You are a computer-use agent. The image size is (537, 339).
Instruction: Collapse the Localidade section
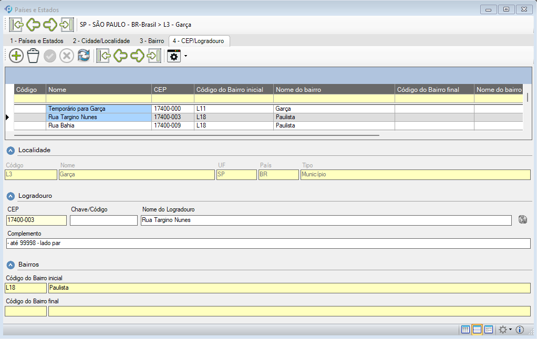tap(11, 150)
